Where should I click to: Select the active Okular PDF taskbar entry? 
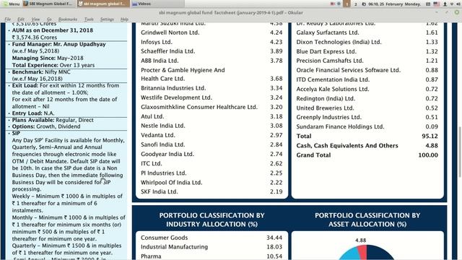pos(103,4)
